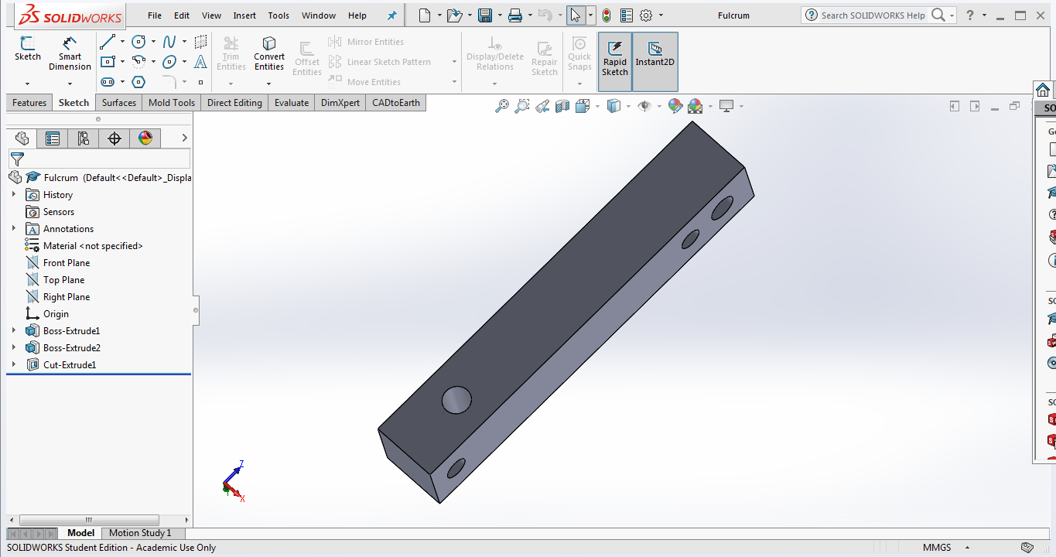Click the Smart Dimension tool
The width and height of the screenshot is (1056, 557).
[x=70, y=53]
